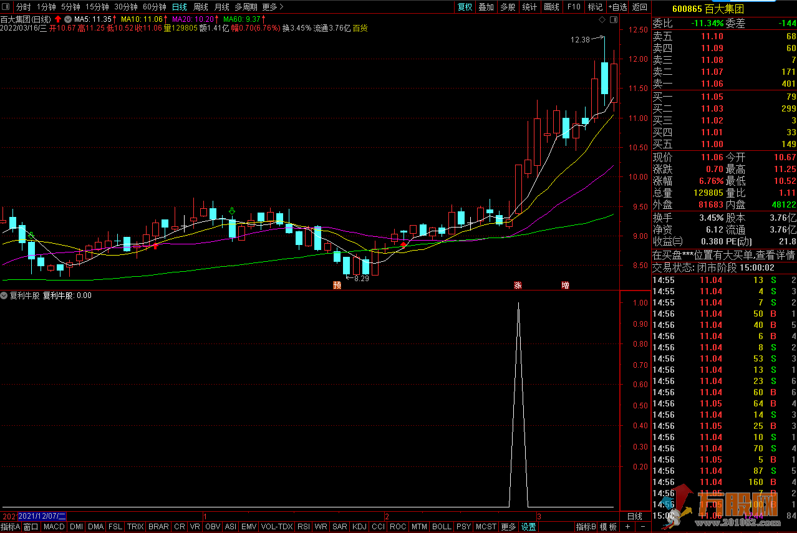Click the green down arrow marker on chart

tap(232, 212)
